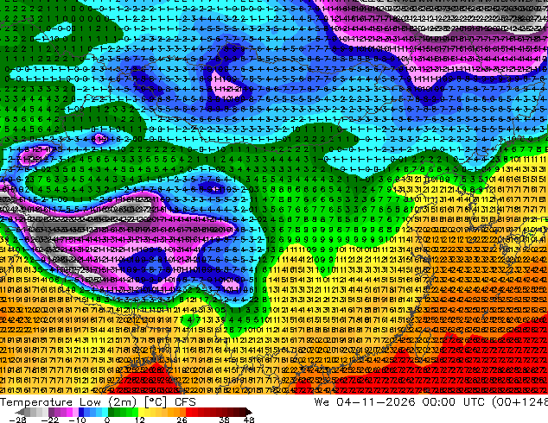Click the dark maroon right arrow of the color scale
The width and height of the screenshot is (548, 423).
pos(248,412)
